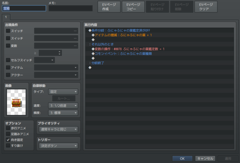Click the 名前 input field

[x=24, y=8]
